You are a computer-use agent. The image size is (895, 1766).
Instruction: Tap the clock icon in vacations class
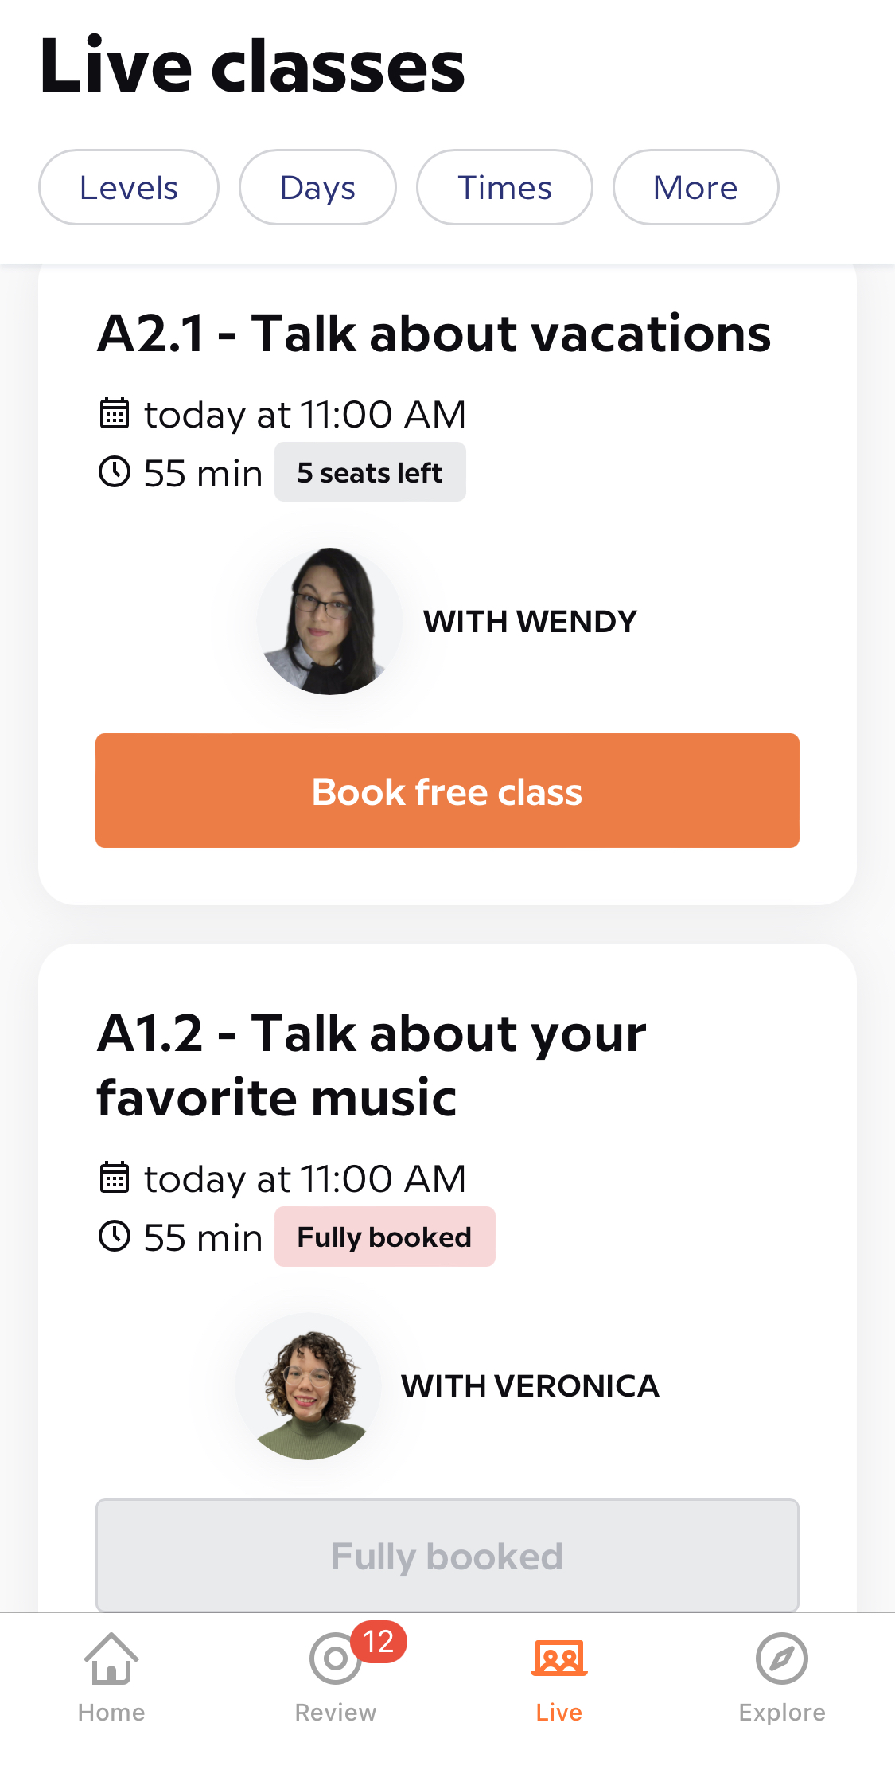[115, 472]
